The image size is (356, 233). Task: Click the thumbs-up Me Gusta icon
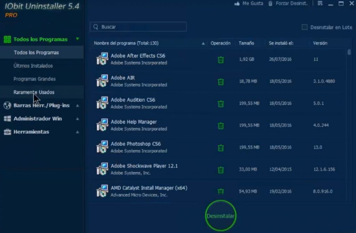237,3
